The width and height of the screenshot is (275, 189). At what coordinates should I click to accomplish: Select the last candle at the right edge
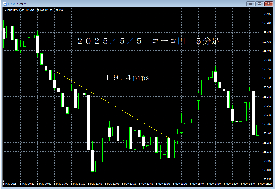click(258, 130)
